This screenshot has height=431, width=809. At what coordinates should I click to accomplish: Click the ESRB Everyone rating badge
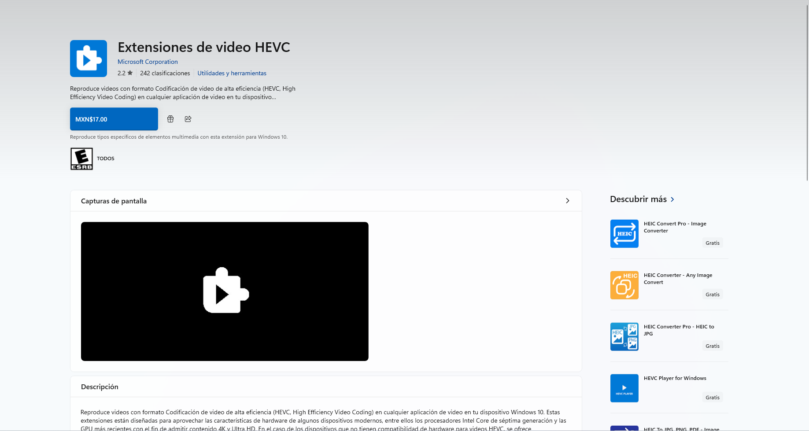pos(81,158)
